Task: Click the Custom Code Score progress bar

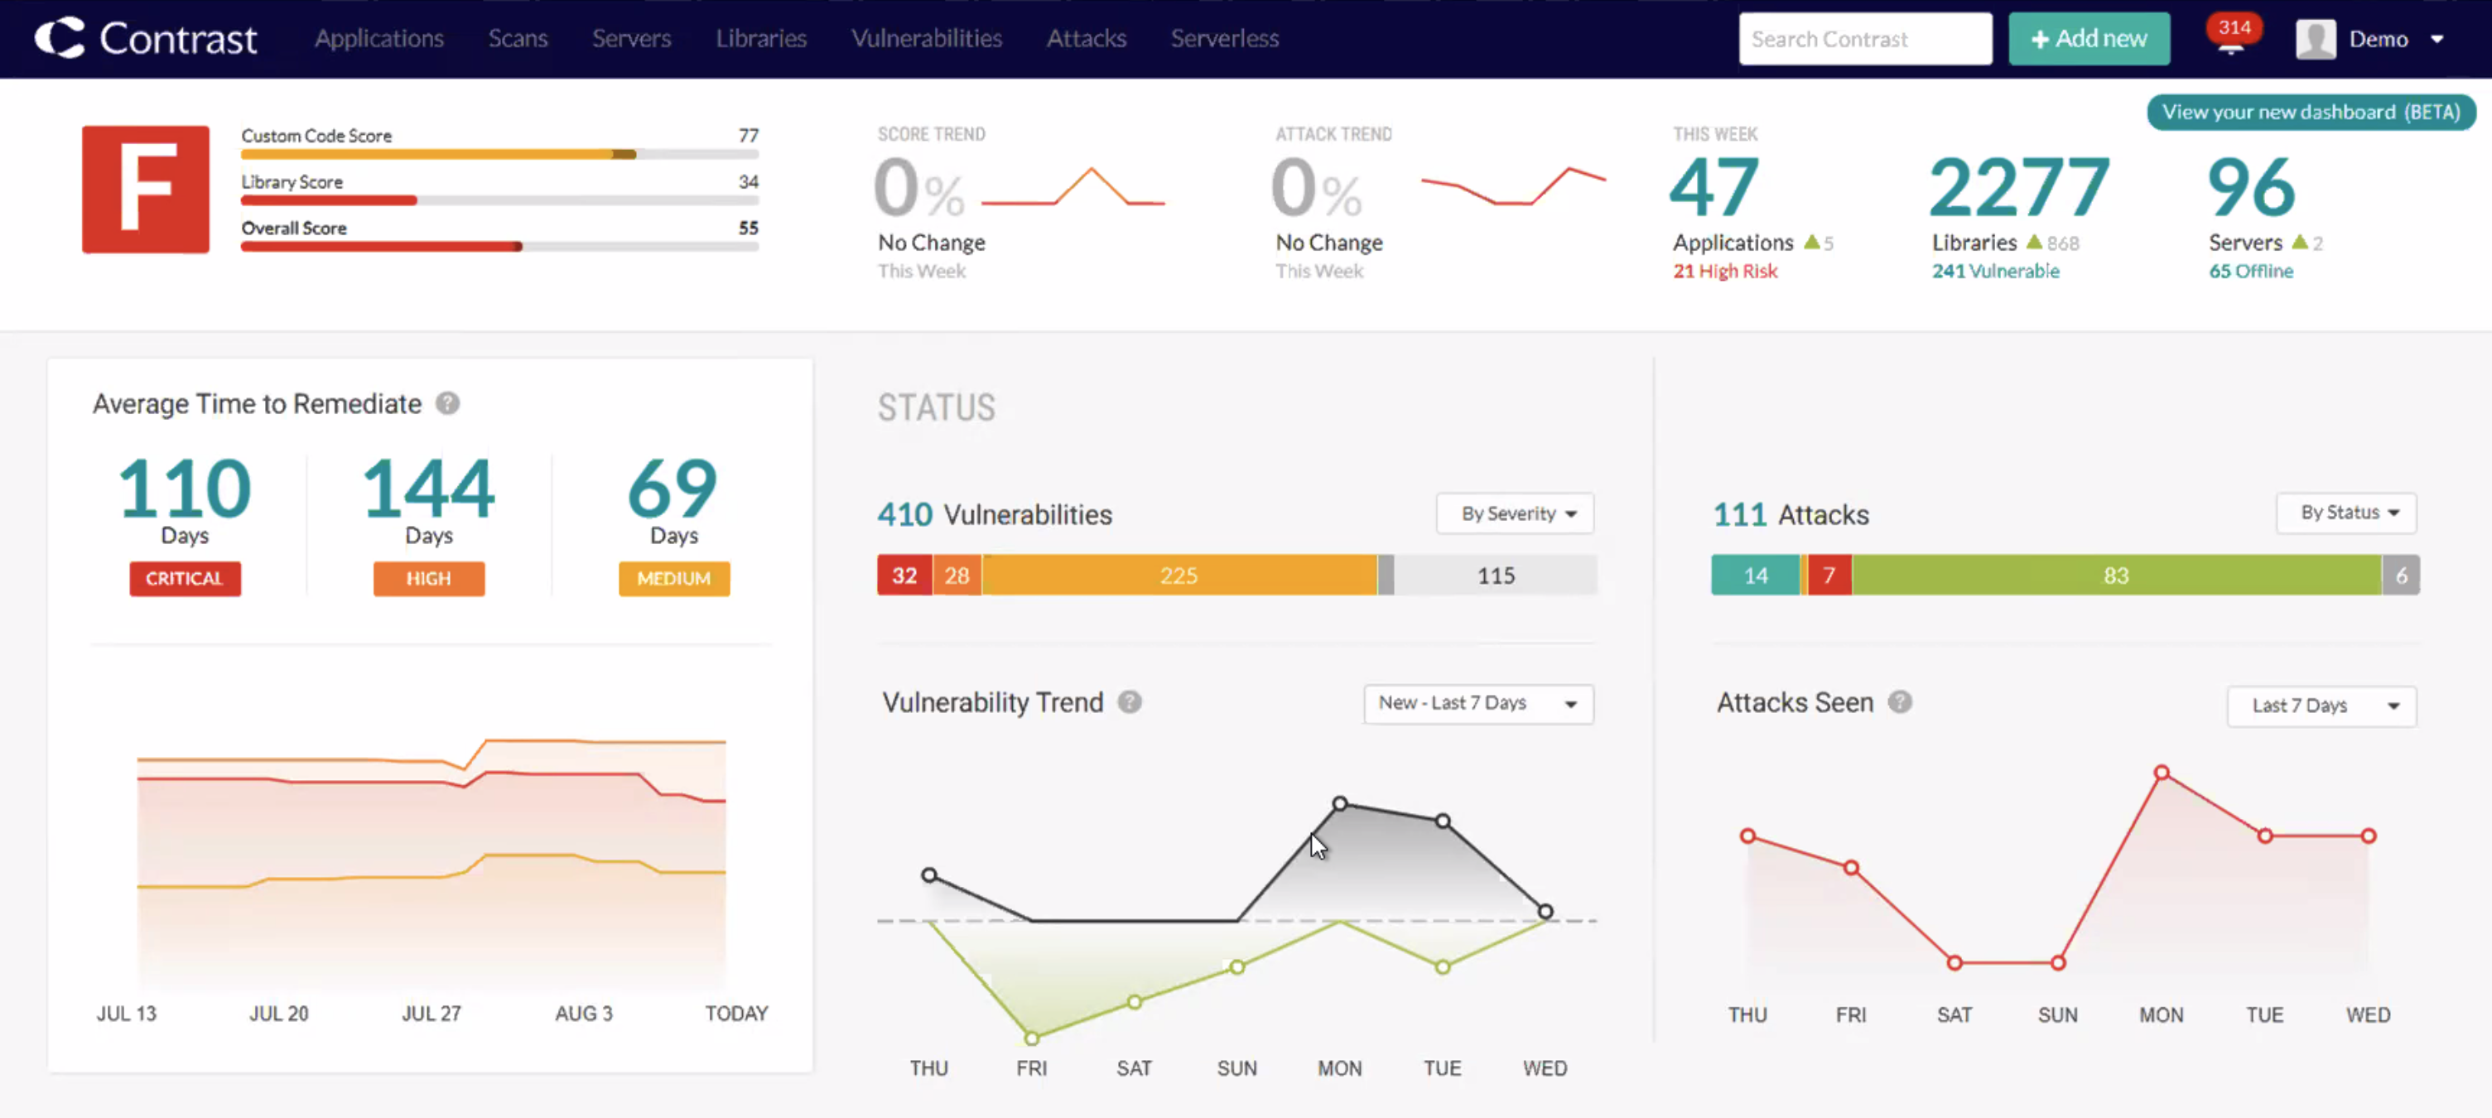Action: pos(499,154)
